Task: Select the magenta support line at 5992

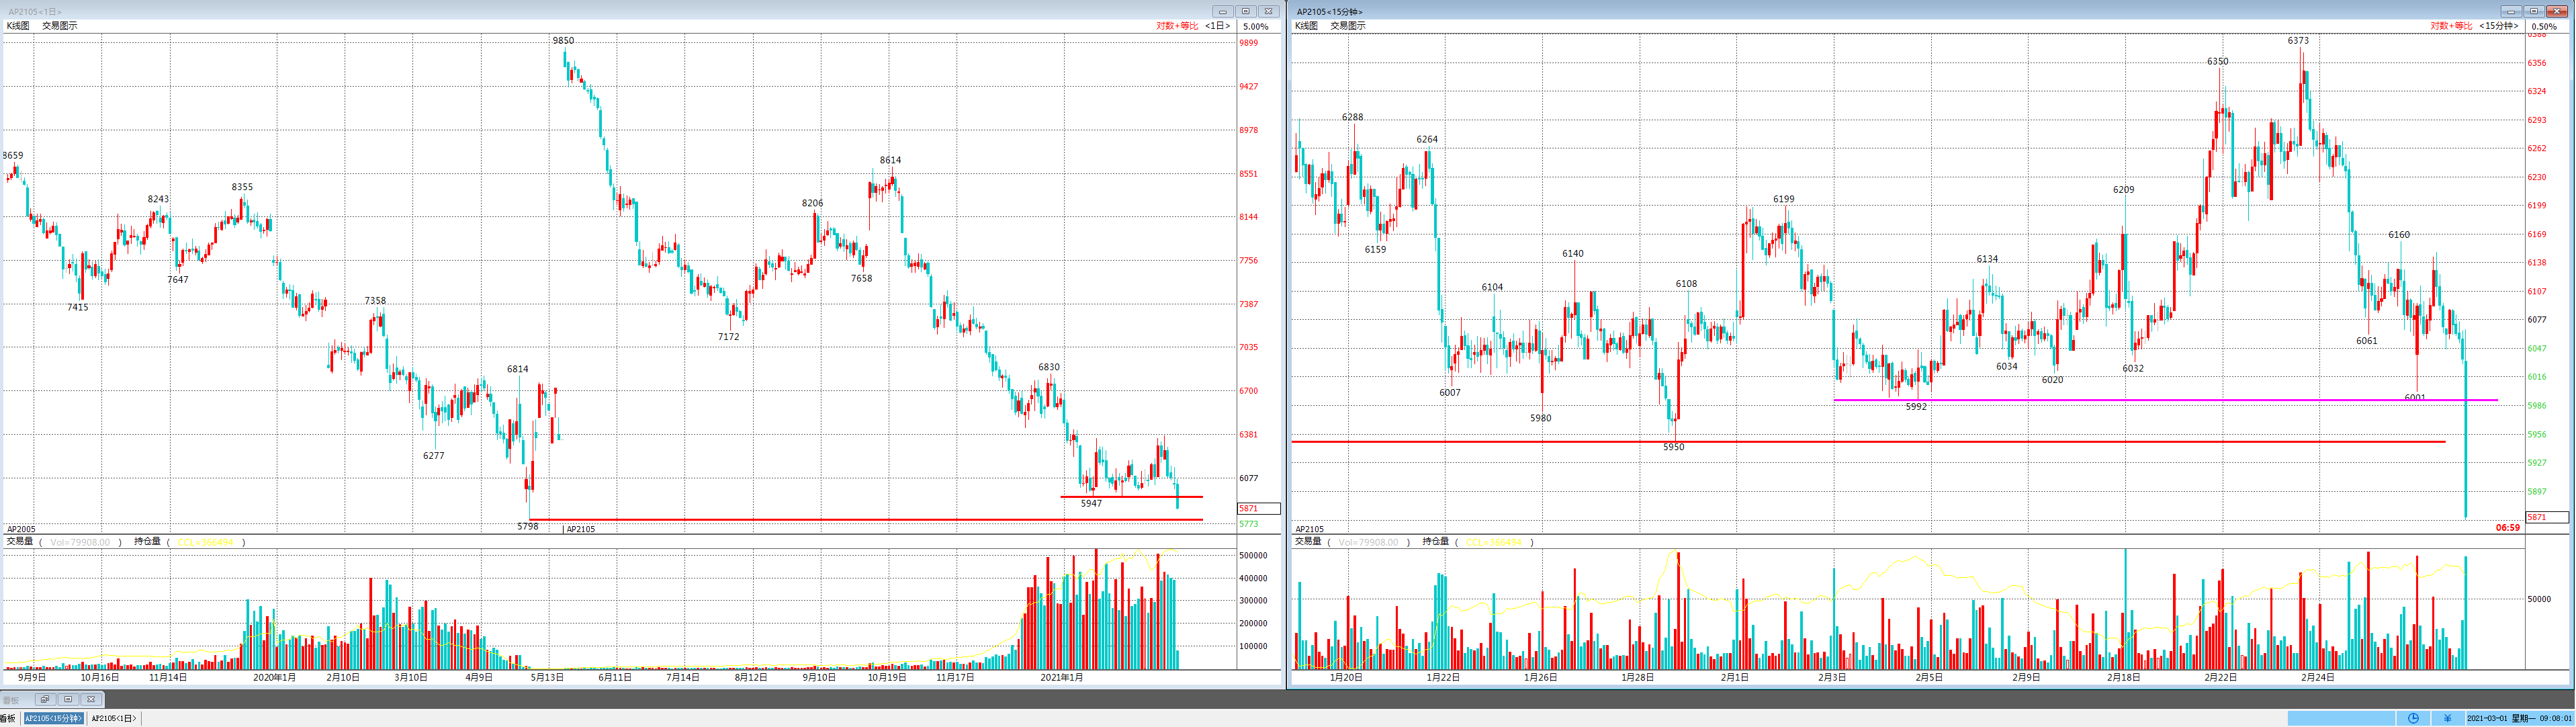Action: [2100, 401]
